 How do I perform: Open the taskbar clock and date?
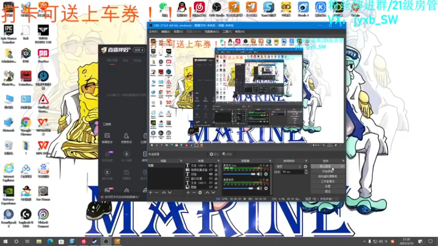406,242
